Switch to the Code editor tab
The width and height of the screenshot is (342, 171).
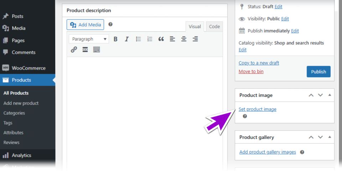[x=214, y=27]
